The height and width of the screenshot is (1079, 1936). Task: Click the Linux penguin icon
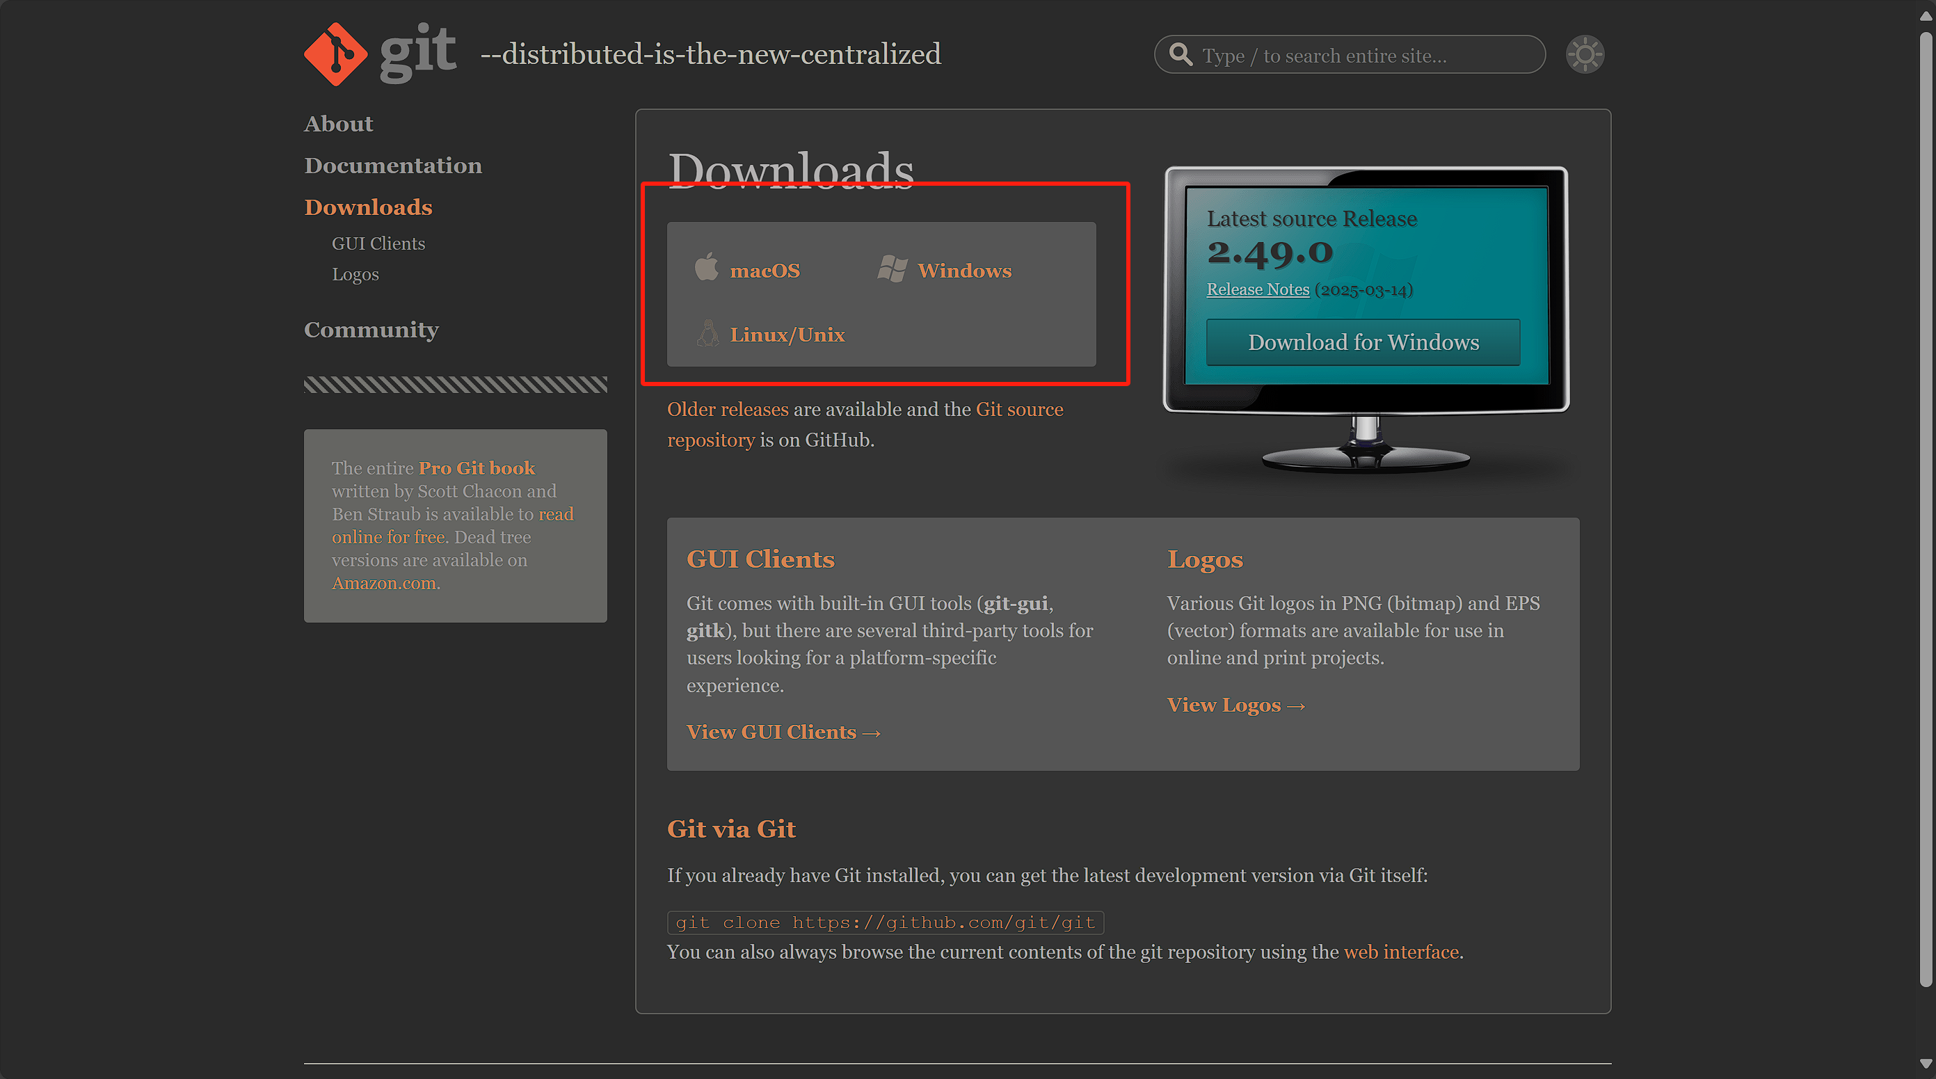click(x=707, y=334)
